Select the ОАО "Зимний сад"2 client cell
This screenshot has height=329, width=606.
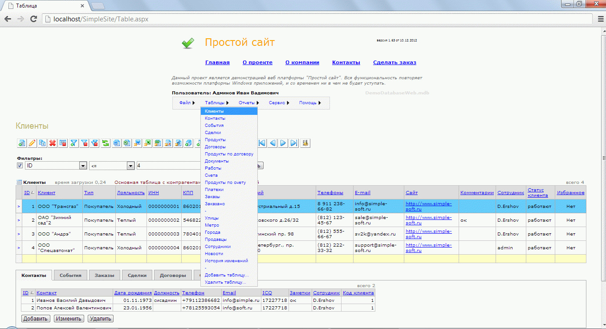click(x=60, y=220)
